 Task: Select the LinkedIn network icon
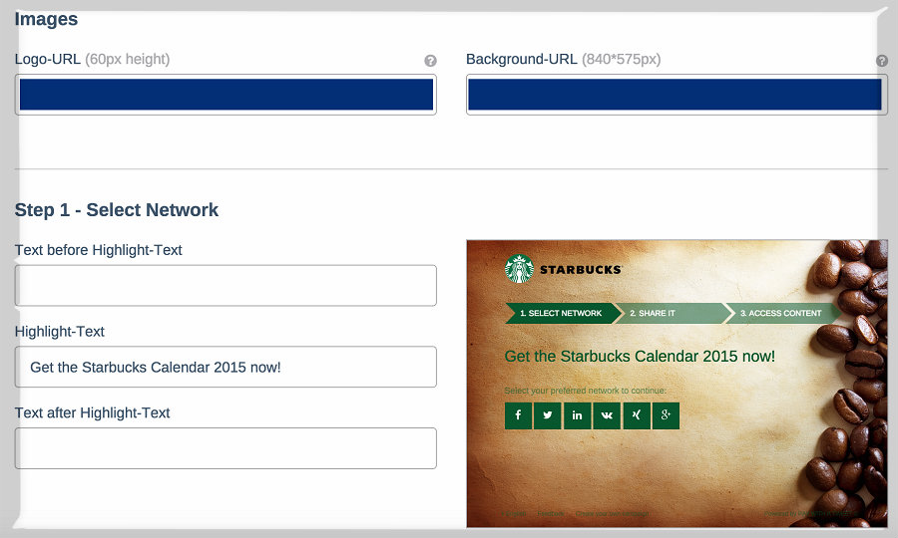tap(577, 415)
